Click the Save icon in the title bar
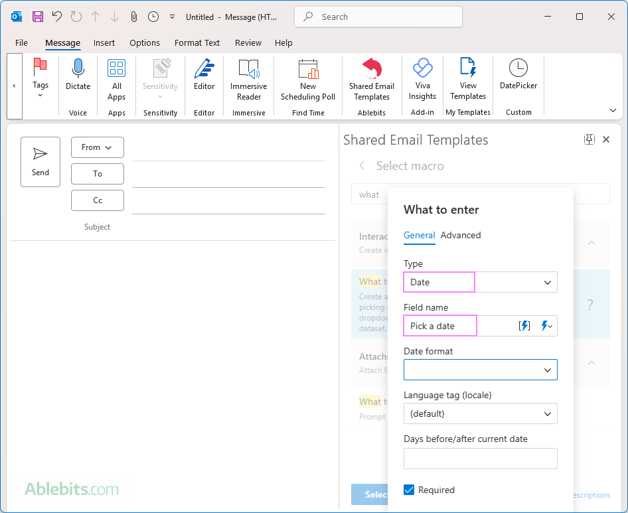The width and height of the screenshot is (628, 513). point(38,17)
